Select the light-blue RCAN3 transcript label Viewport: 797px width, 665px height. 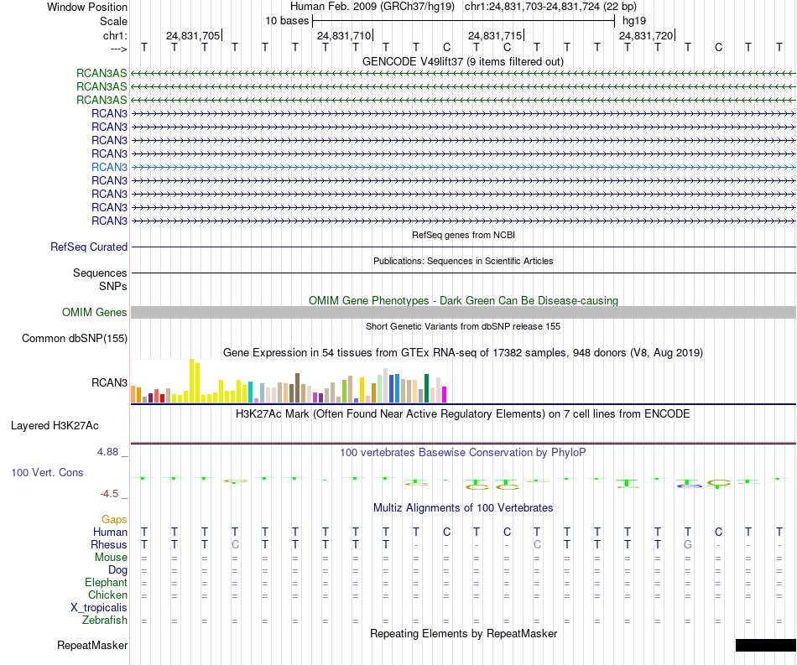tap(109, 167)
